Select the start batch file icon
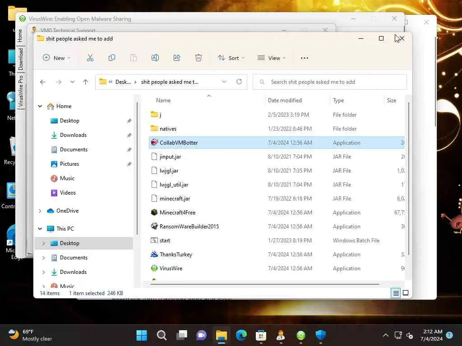 (154, 241)
